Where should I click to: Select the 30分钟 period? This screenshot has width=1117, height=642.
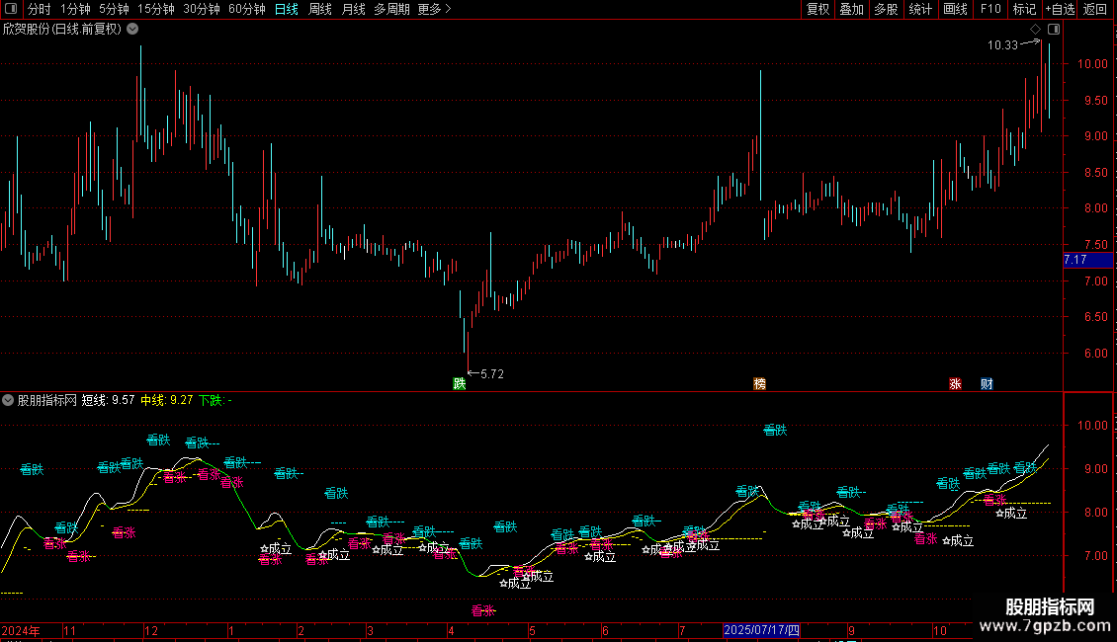pyautogui.click(x=202, y=9)
